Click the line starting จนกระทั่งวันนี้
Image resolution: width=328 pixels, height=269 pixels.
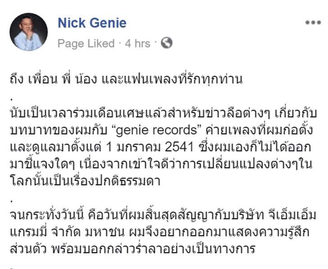click(163, 215)
